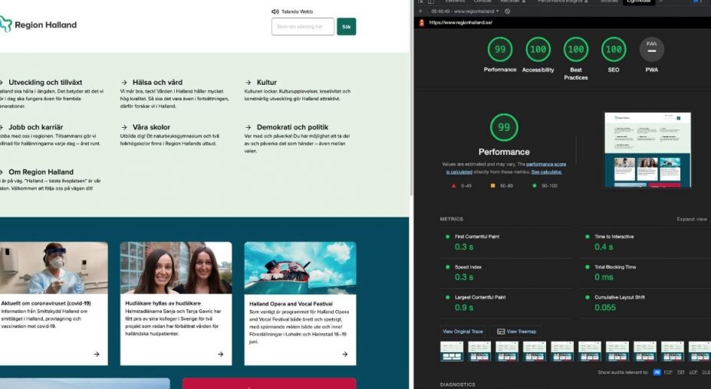Click the View Treemap button
711x389 pixels.
tap(516, 332)
